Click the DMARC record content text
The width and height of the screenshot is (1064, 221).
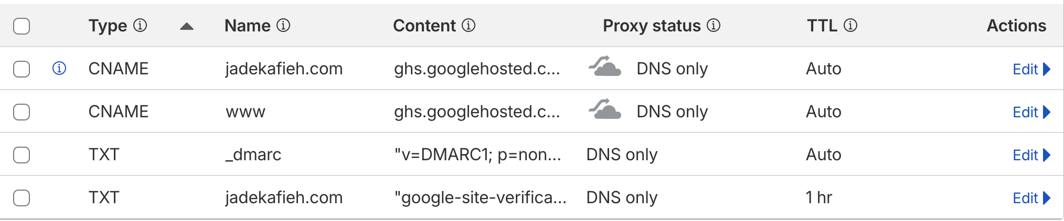pos(477,154)
